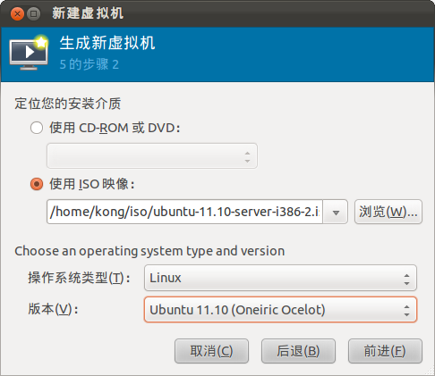Image resolution: width=435 pixels, height=376 pixels.
Task: Close the 新建虚拟机 window
Action: pos(17,13)
